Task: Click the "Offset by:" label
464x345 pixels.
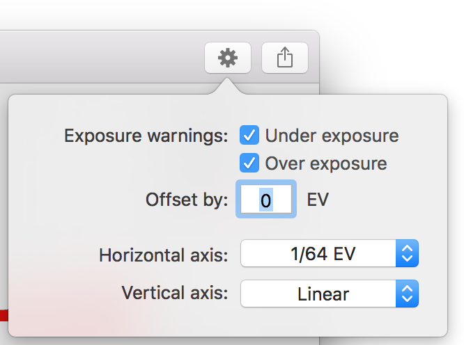Action: point(187,200)
